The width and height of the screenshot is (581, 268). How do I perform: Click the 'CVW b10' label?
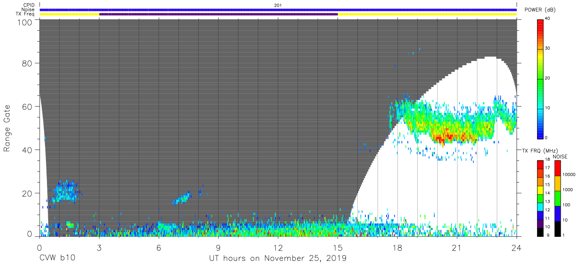57,258
